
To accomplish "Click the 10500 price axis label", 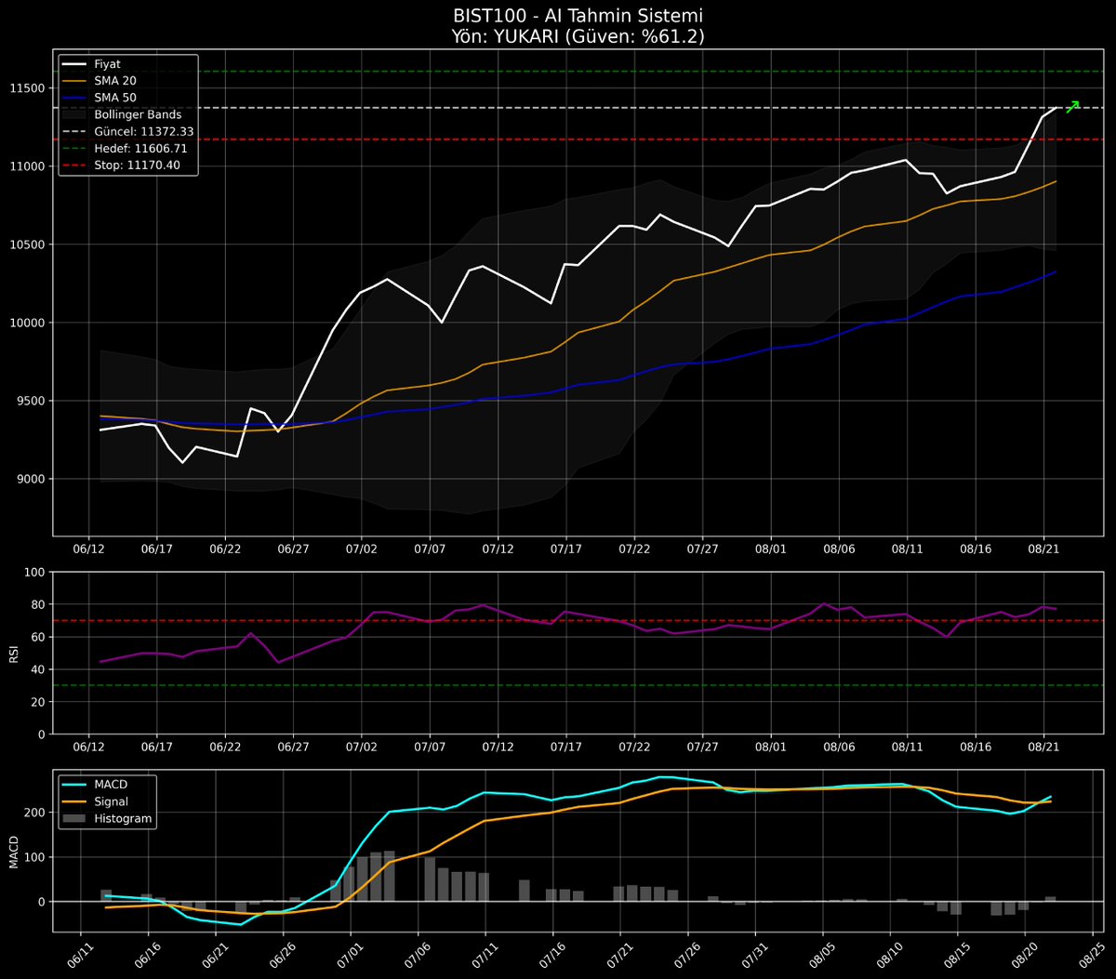I will (x=28, y=245).
